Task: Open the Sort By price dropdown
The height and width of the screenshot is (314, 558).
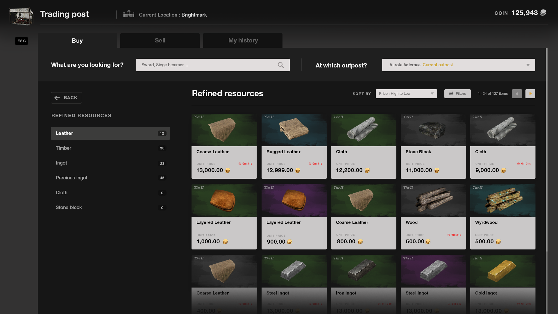Action: coord(406,94)
